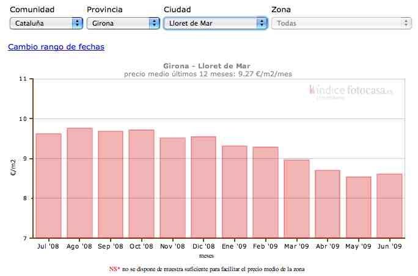Image resolution: width=418 pixels, height=276 pixels.
Task: Select the Mar '09 bar in chart
Action: point(297,198)
